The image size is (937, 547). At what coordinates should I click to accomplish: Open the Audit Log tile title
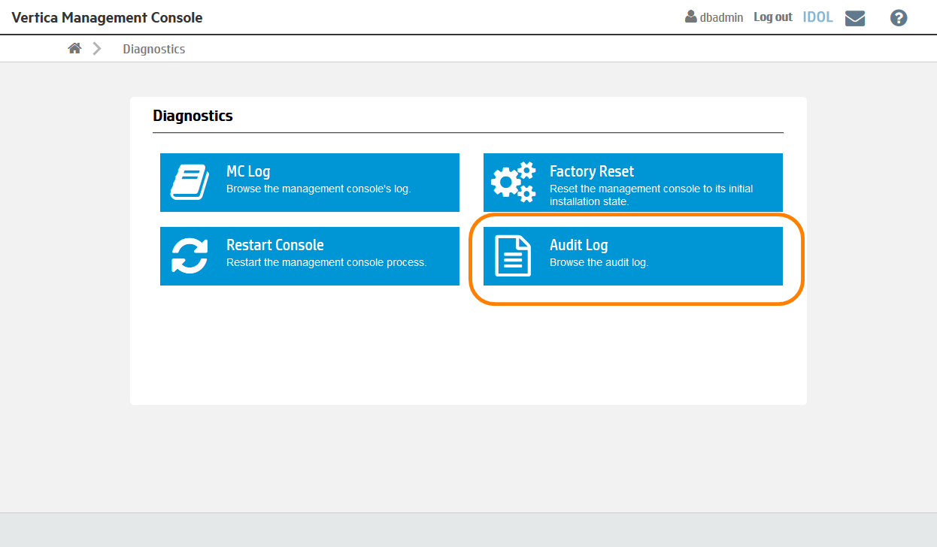579,245
